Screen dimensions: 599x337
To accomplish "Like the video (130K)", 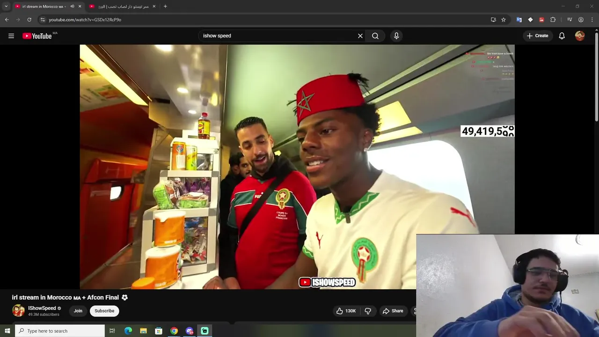I will tap(345, 311).
